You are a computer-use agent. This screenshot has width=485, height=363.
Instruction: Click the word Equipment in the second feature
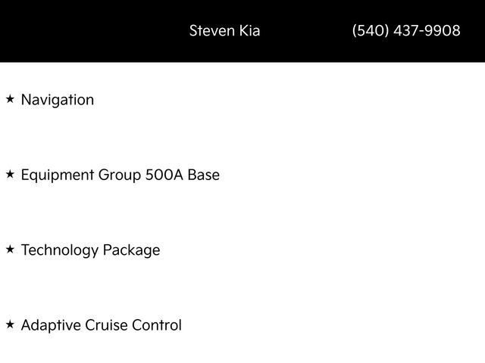pos(58,175)
